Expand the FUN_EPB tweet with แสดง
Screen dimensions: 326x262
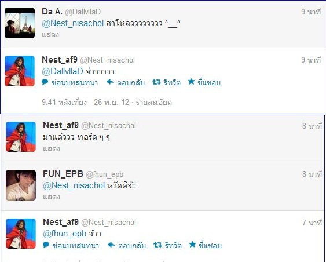pos(52,197)
